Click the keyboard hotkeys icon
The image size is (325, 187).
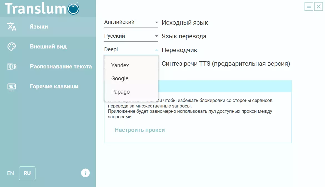click(x=12, y=87)
